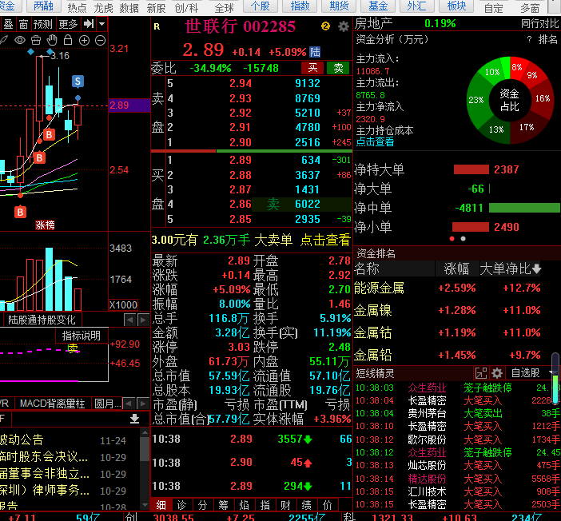
Task: Click the blue S sell marker on chart
Action: [78, 82]
